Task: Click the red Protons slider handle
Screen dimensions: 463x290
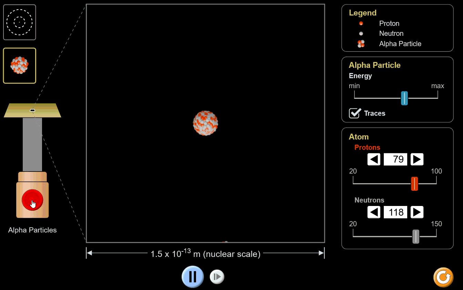Action: coord(414,184)
